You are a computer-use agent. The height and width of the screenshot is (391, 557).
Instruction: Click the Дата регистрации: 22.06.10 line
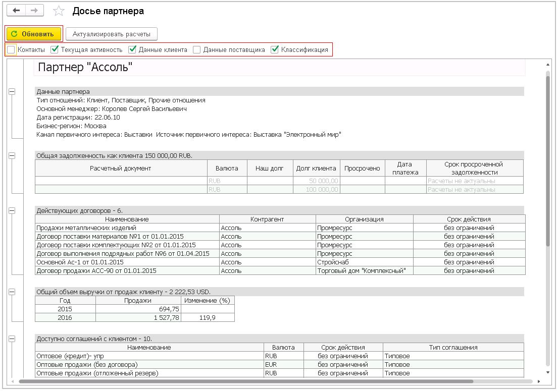[78, 118]
